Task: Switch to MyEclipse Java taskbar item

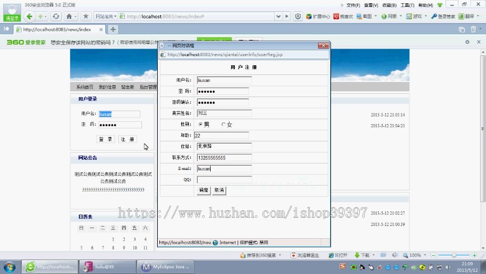Action: click(x=166, y=266)
